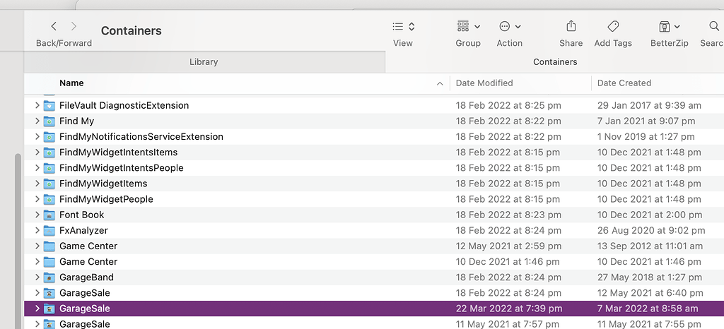Open the BetterZip toolbar icon
The image size is (724, 329).
coord(669,26)
